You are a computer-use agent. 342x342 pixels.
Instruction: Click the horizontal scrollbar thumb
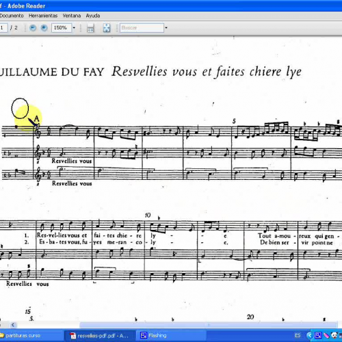tap(209, 325)
